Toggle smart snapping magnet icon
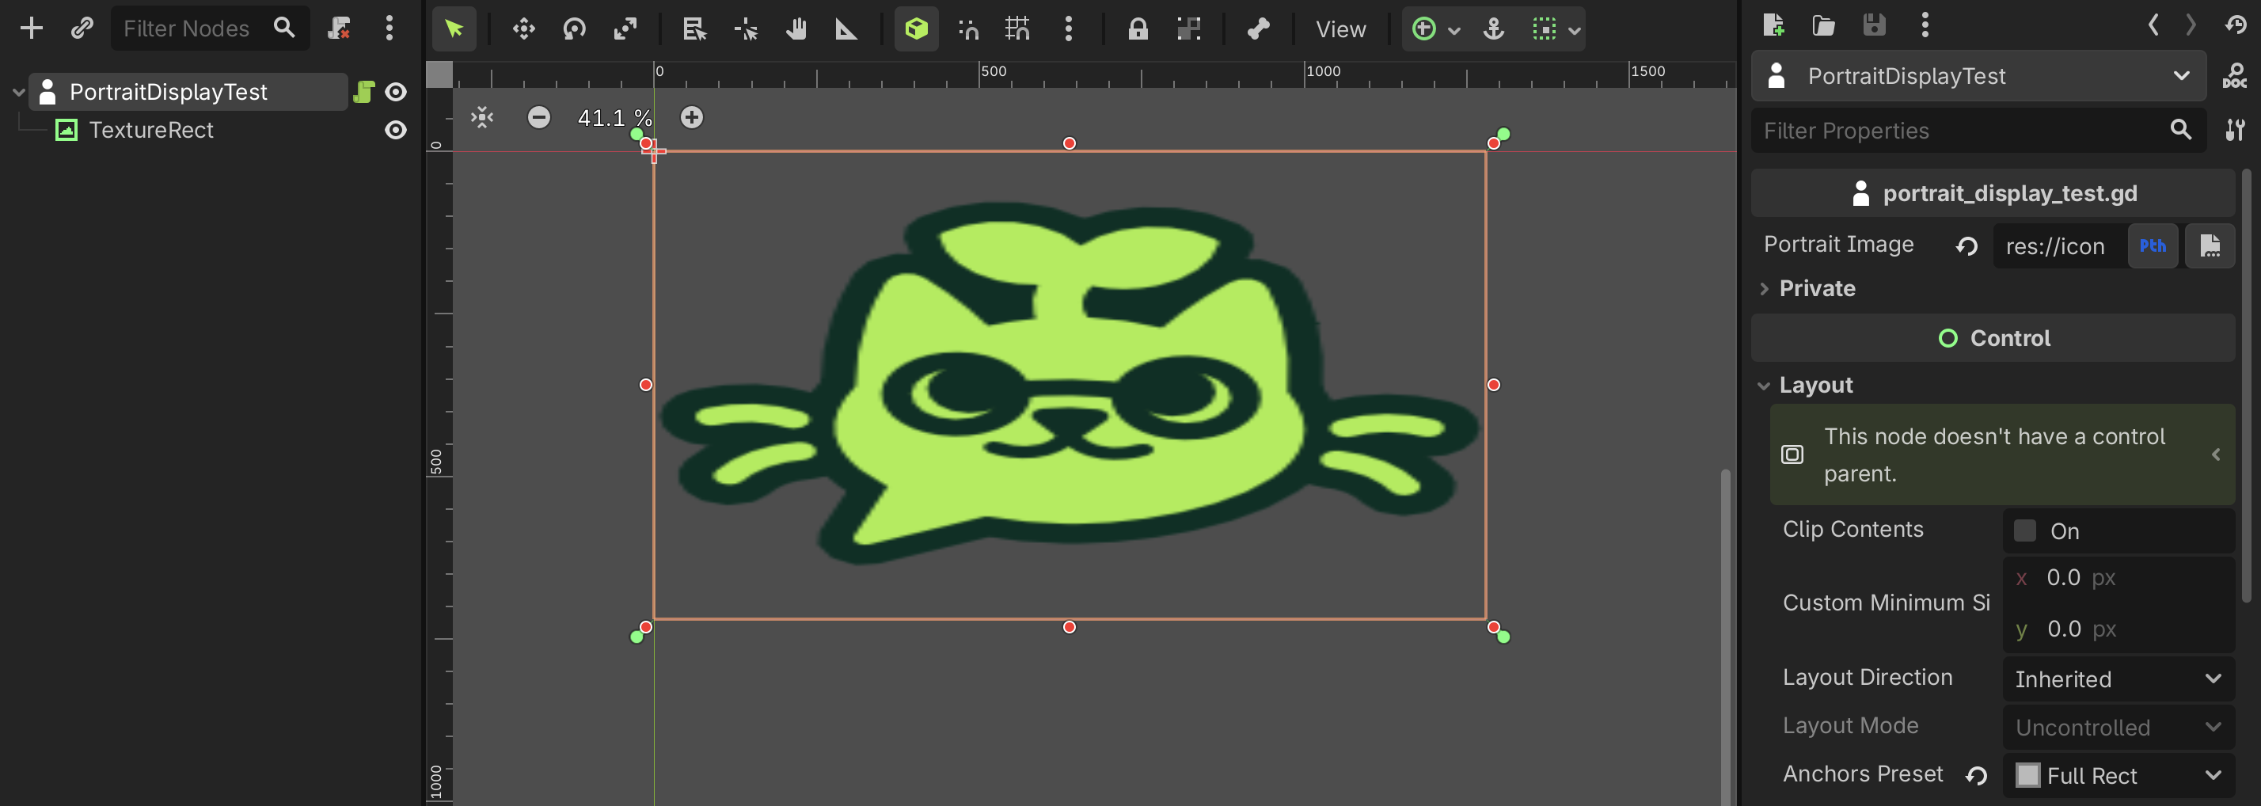2261x806 pixels. click(x=968, y=29)
